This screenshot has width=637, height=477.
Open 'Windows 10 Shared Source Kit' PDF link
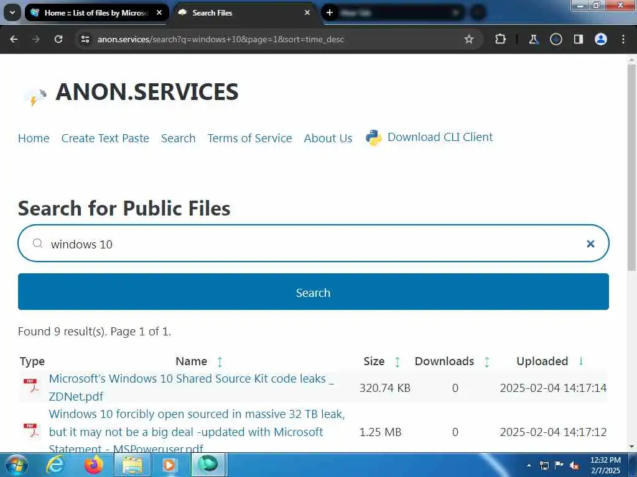point(191,388)
